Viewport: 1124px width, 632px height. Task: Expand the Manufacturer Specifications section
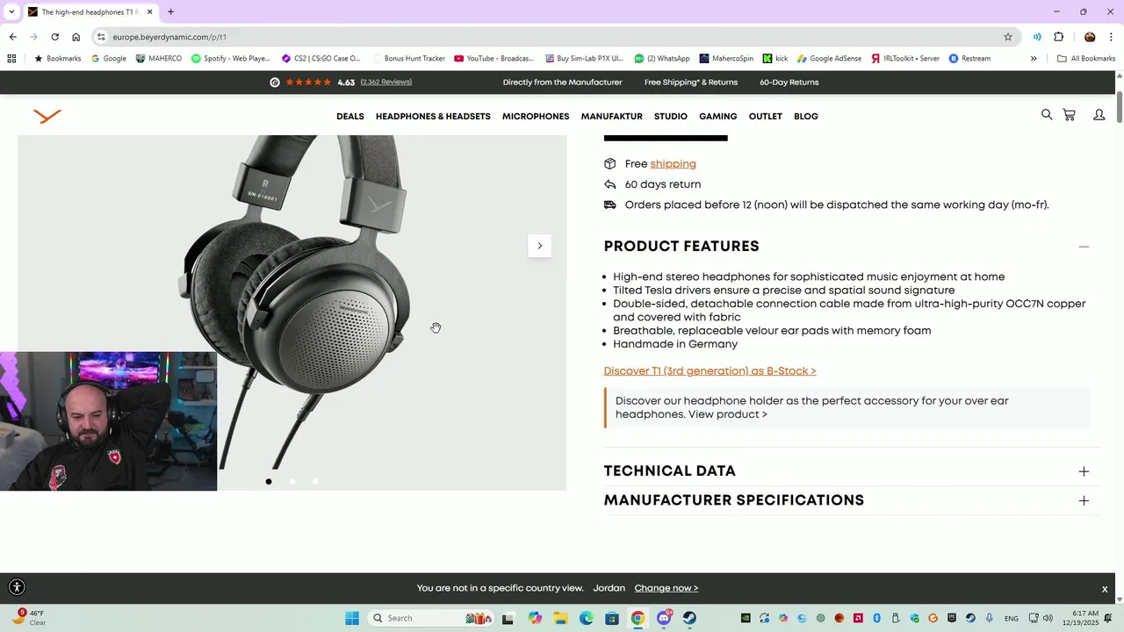(1084, 500)
